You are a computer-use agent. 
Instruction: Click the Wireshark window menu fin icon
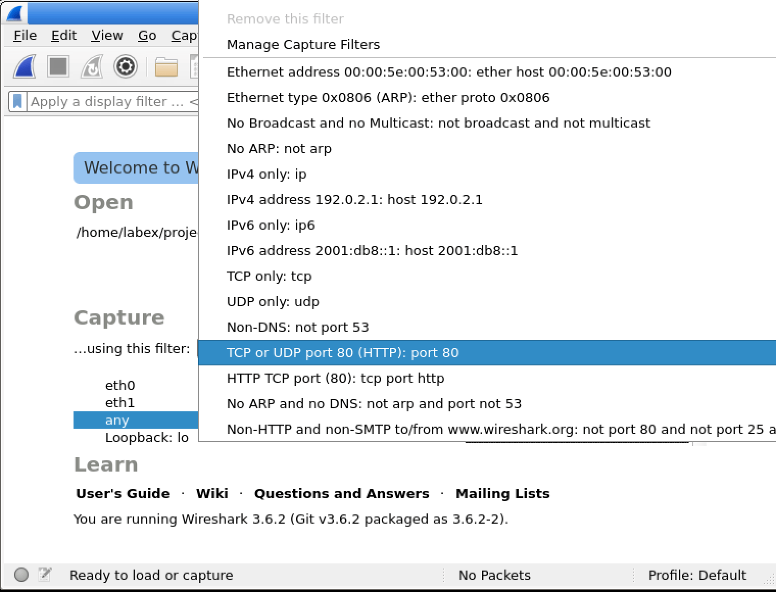coord(14,12)
